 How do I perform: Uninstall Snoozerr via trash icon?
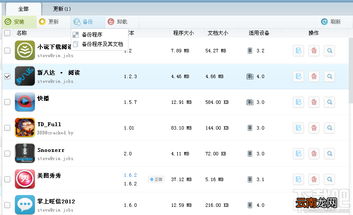click(x=314, y=154)
